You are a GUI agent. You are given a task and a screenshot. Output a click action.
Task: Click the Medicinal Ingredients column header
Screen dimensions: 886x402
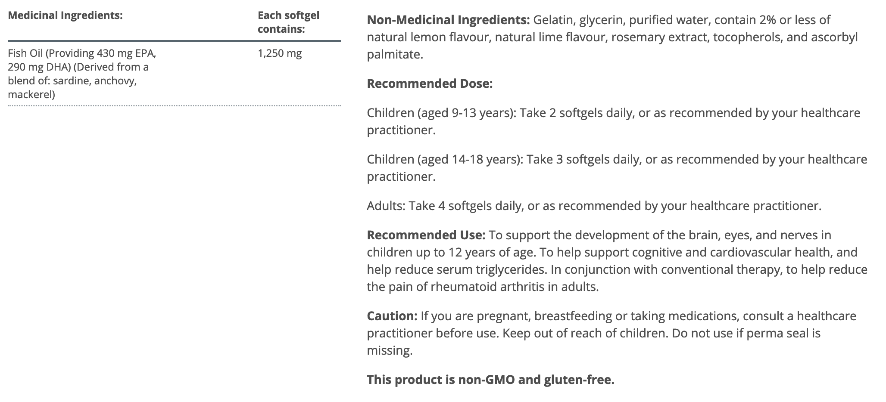coord(65,15)
